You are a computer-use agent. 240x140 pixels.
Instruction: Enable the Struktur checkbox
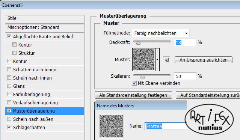(14, 53)
